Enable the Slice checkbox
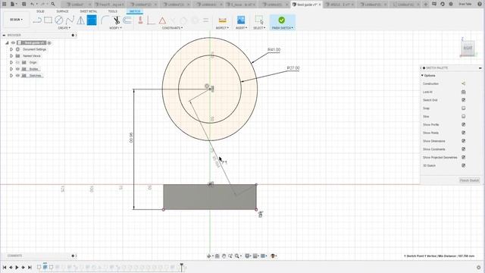Screen dimensions: 485x273 click(x=463, y=116)
